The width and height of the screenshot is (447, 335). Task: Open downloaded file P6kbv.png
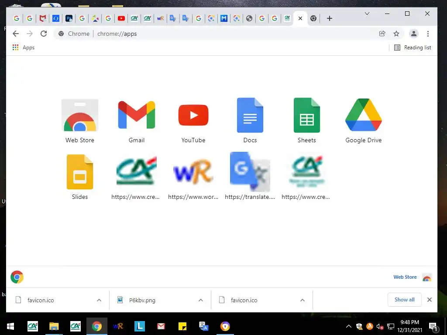click(142, 300)
